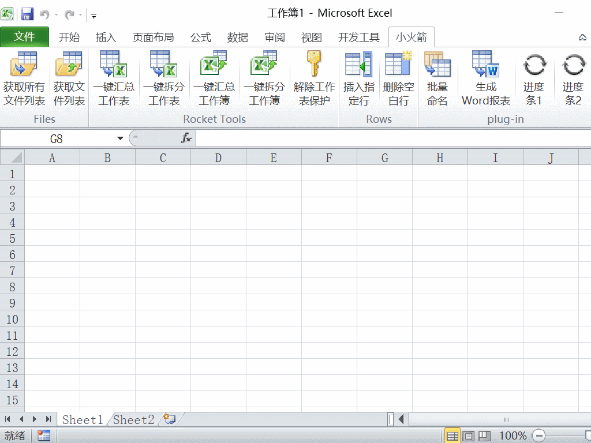The height and width of the screenshot is (443, 591).
Task: Click the 100% zoom level
Action: click(513, 436)
